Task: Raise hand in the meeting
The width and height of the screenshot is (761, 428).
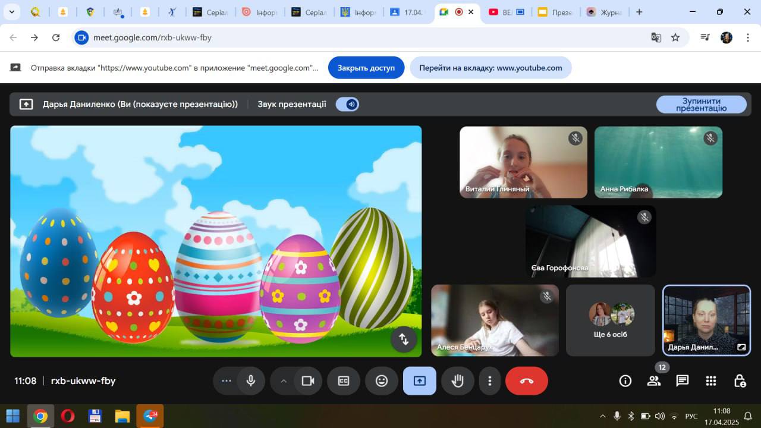Action: click(457, 381)
